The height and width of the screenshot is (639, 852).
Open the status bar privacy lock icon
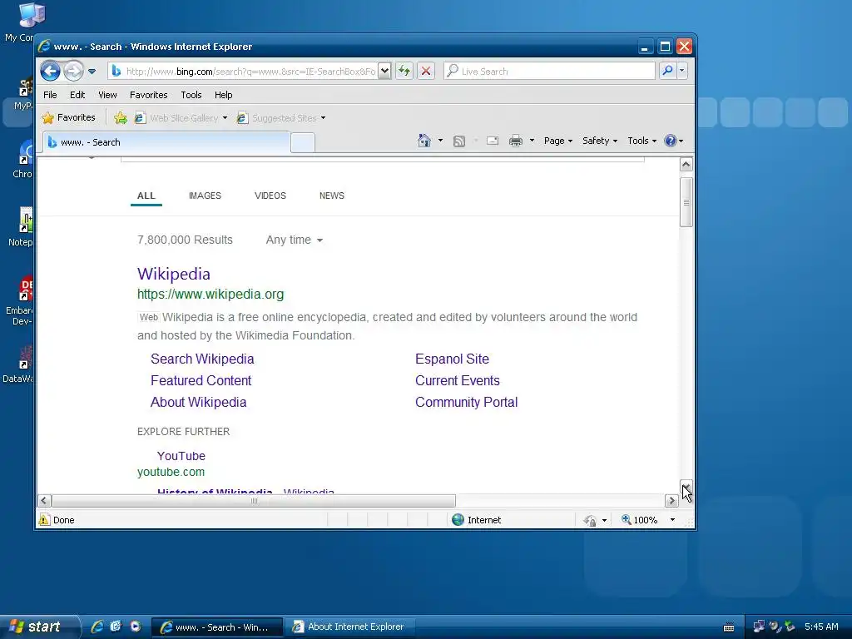[x=590, y=520]
